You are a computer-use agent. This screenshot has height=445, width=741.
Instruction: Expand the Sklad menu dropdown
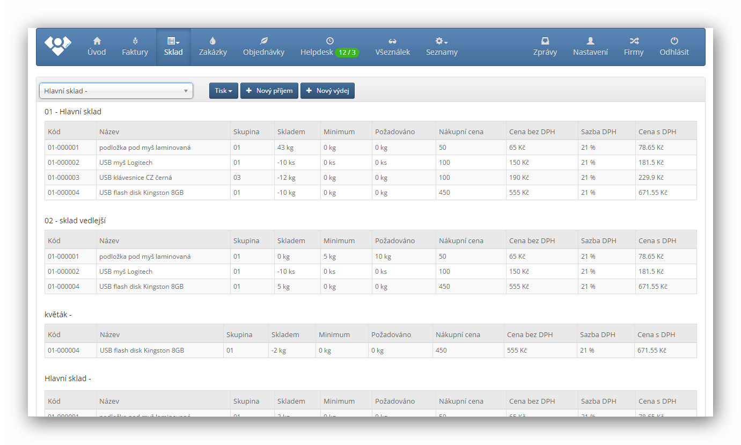(173, 47)
